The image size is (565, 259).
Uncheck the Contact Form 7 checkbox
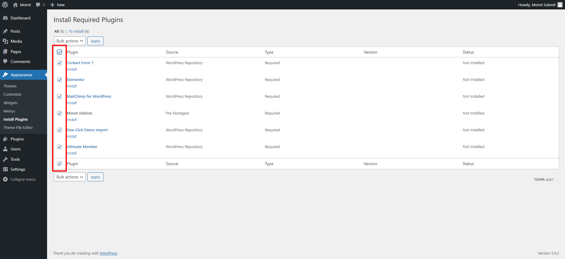[59, 63]
